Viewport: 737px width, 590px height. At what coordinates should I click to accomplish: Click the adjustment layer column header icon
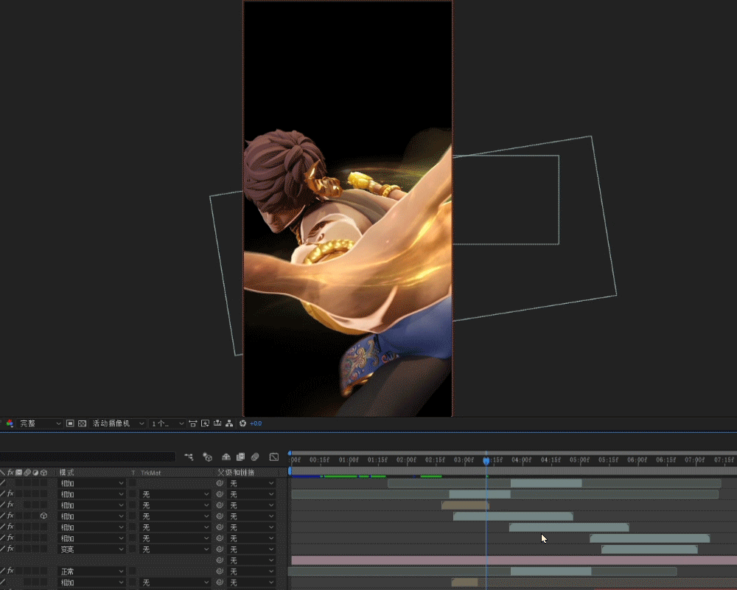(x=35, y=473)
